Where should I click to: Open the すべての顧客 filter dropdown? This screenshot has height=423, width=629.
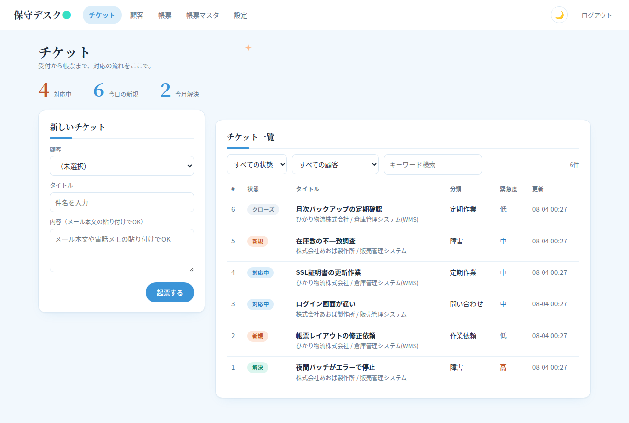coord(335,164)
